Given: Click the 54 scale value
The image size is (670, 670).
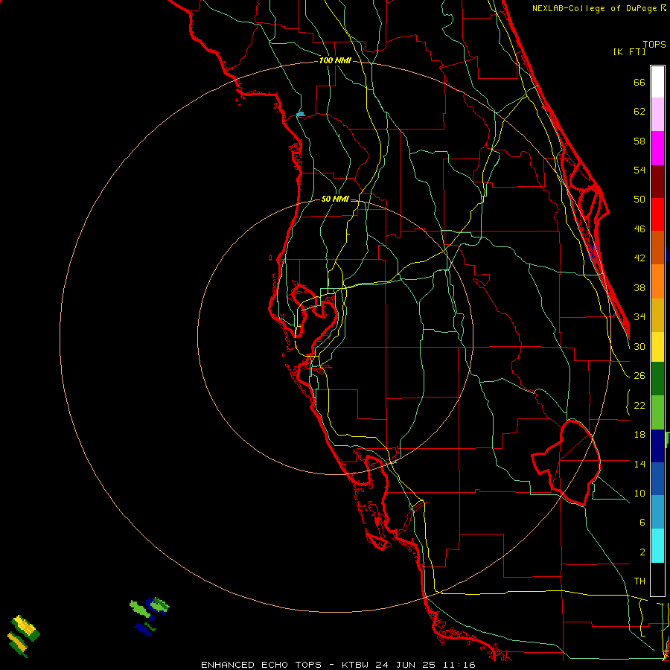Looking at the screenshot, I should pyautogui.click(x=639, y=170).
